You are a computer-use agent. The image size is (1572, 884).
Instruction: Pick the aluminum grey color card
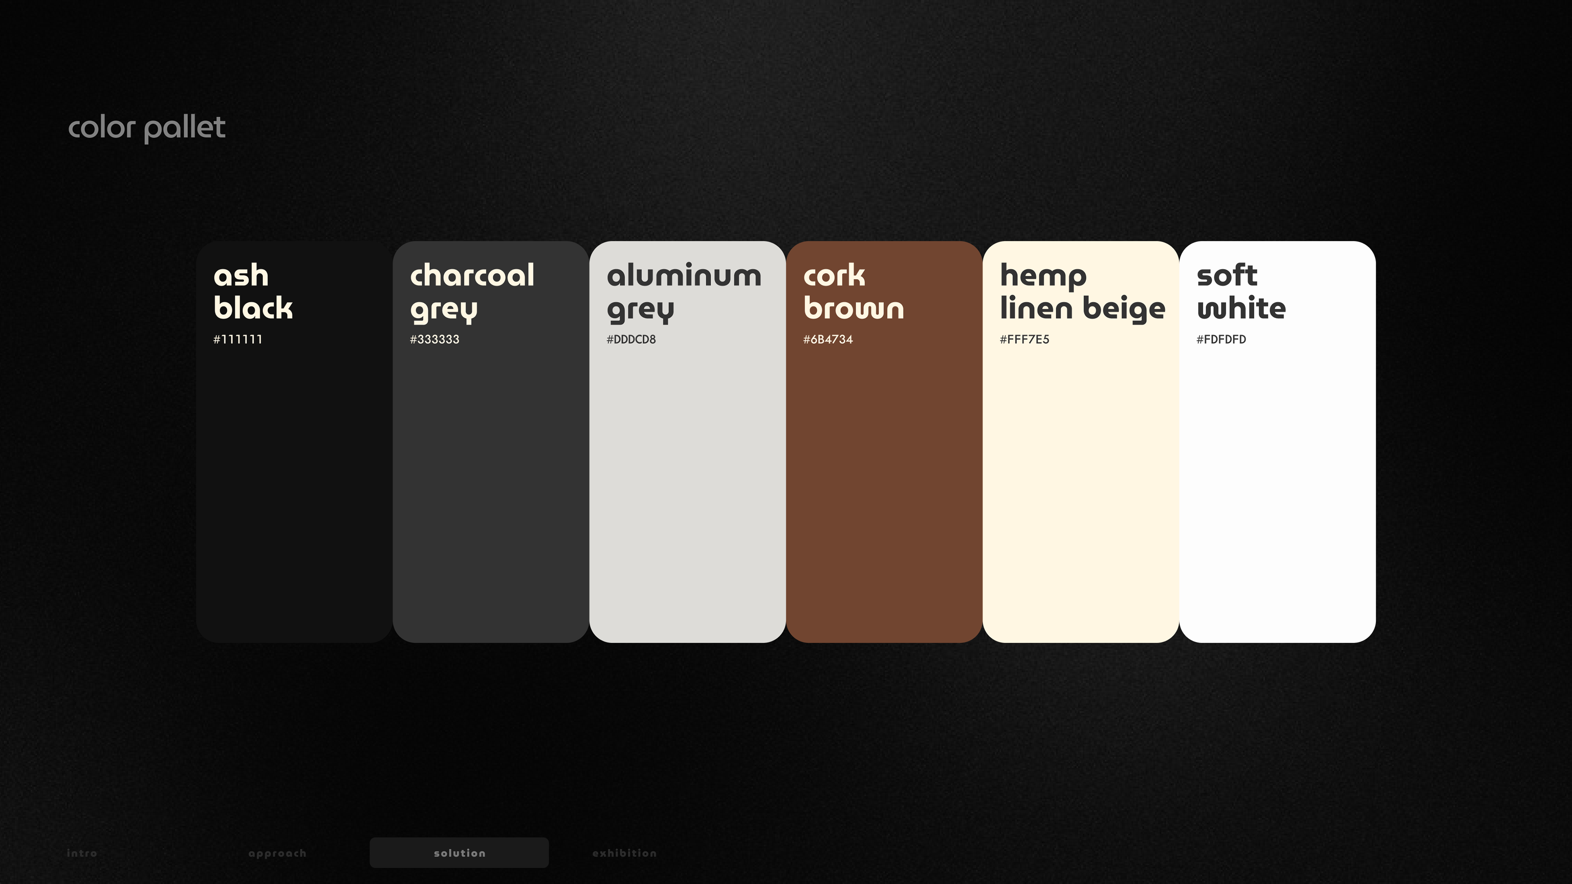pos(687,488)
